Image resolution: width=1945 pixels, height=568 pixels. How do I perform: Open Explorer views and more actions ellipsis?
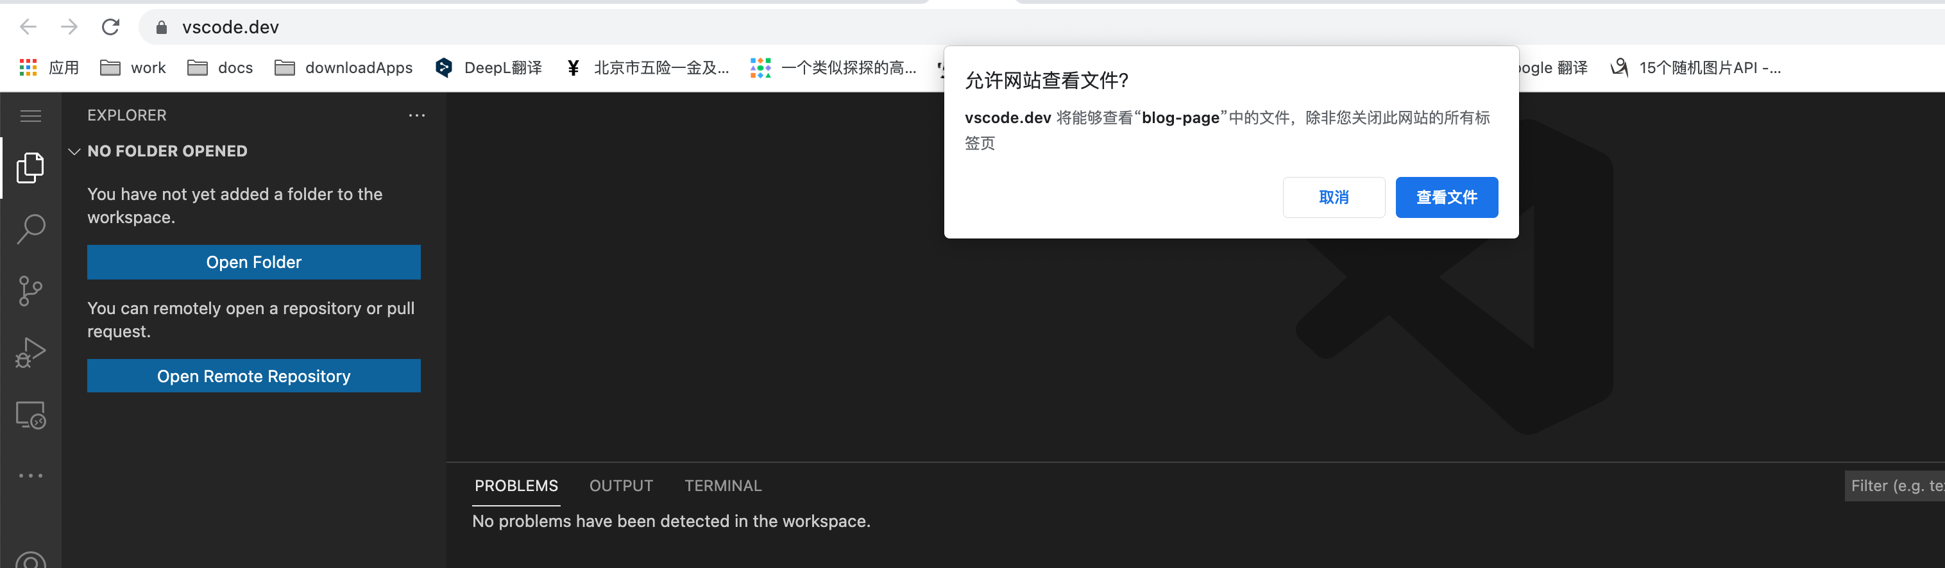[417, 115]
